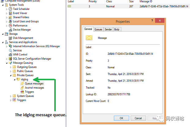This screenshot has height=127, width=190.
Task: Sort by the Message ID column header
Action: point(164,2)
